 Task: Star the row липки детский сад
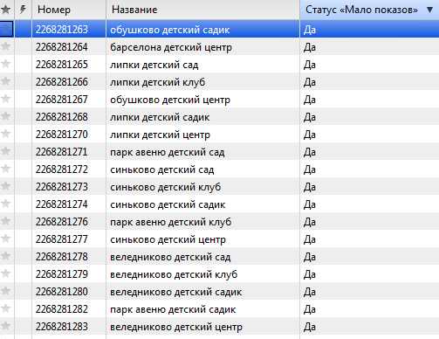point(6,64)
